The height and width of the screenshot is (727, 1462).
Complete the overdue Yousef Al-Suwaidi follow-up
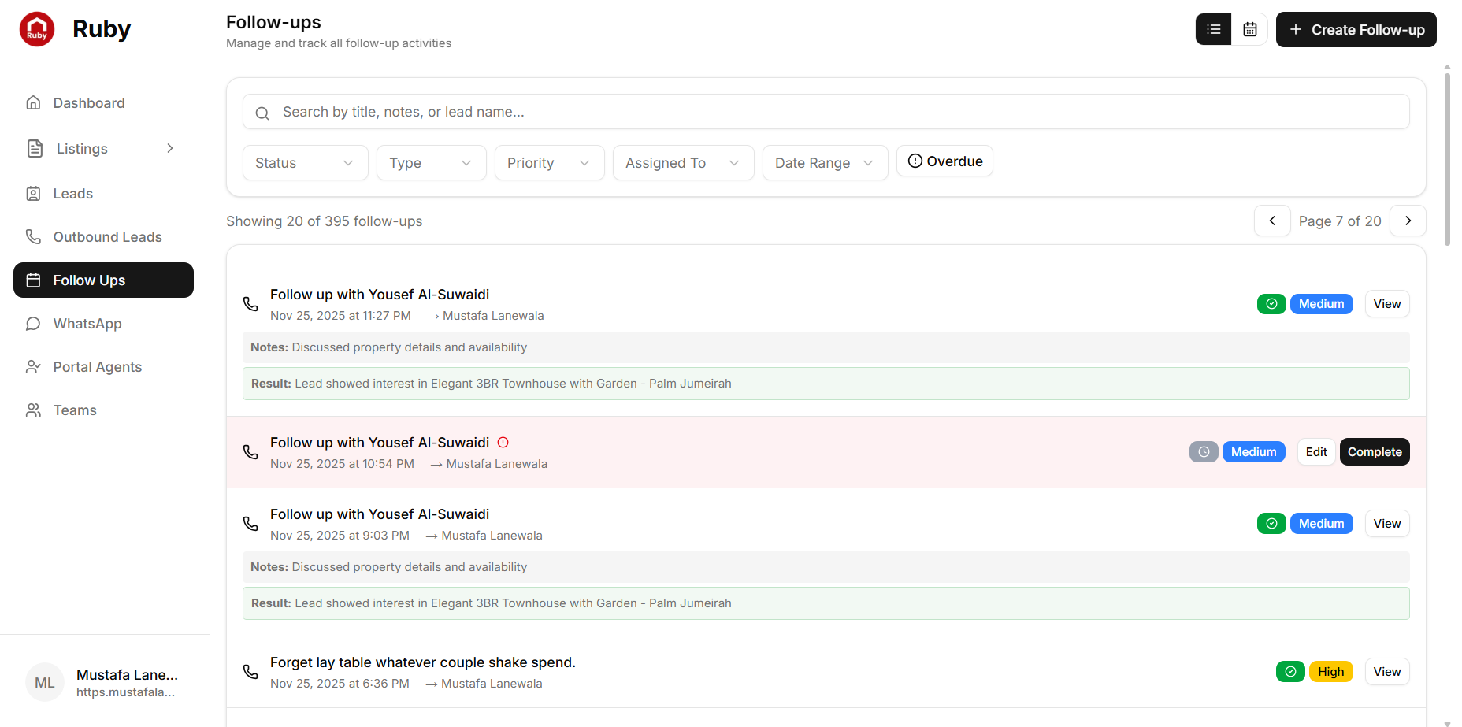pos(1375,451)
